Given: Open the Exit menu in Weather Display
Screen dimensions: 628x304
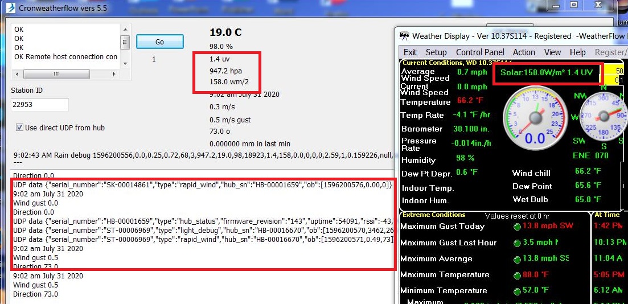Looking at the screenshot, I should click(x=410, y=52).
